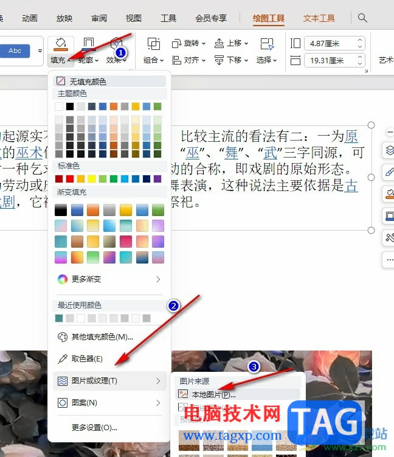Pick the Eyedropper tool entry
Viewport: 394px width, 457px height.
click(x=109, y=358)
